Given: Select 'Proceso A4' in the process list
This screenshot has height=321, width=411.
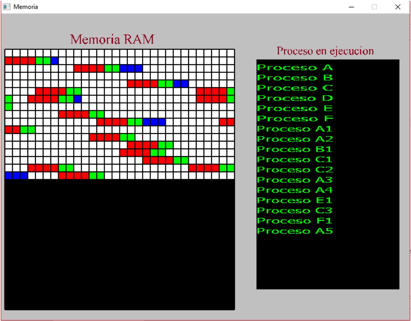Looking at the screenshot, I should point(295,190).
